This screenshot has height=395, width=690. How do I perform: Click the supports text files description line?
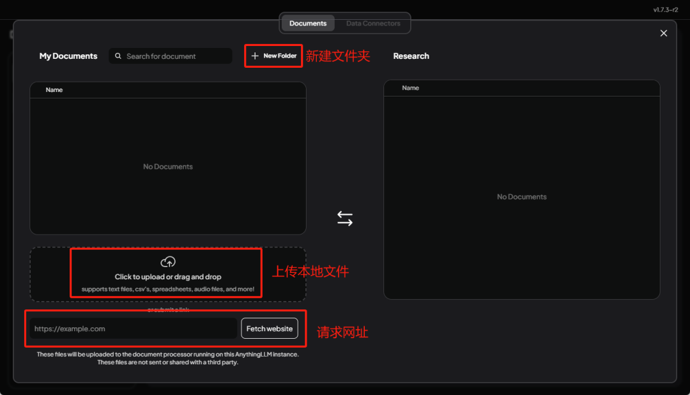167,290
